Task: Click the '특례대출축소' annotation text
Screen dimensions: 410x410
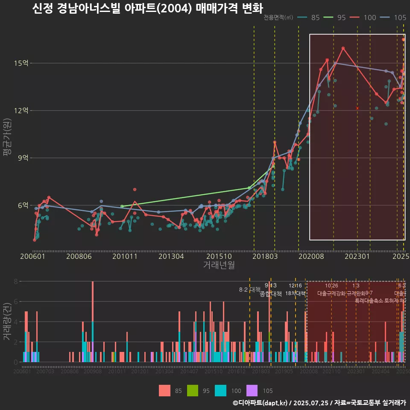Action: 369,301
